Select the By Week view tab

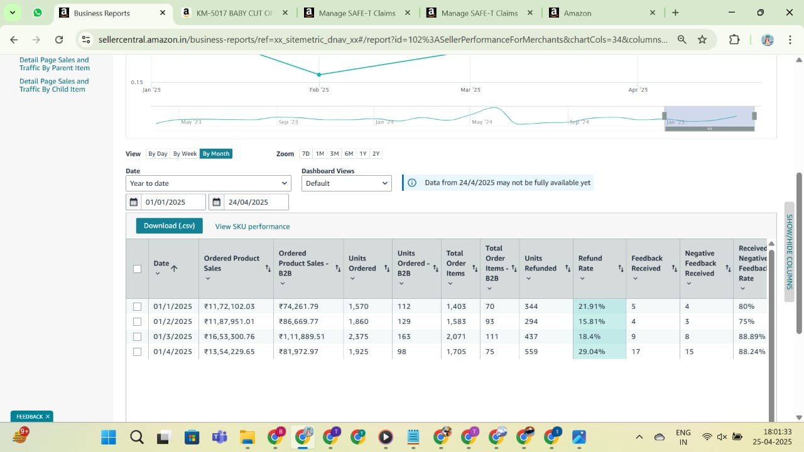(x=185, y=154)
